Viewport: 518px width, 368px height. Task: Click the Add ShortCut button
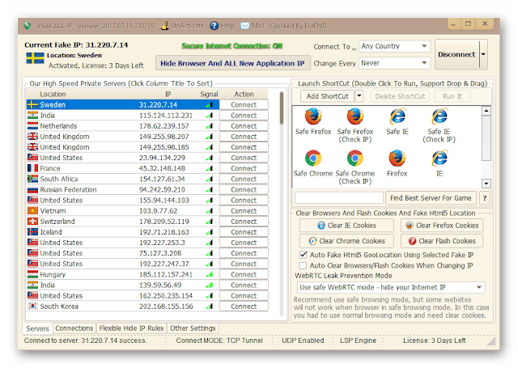point(327,96)
